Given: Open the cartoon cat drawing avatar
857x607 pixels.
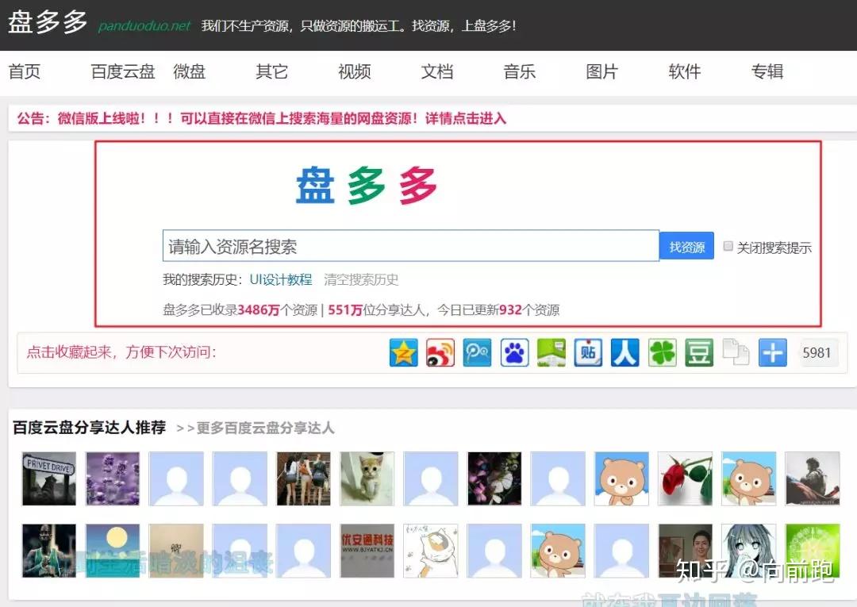Looking at the screenshot, I should [x=431, y=551].
